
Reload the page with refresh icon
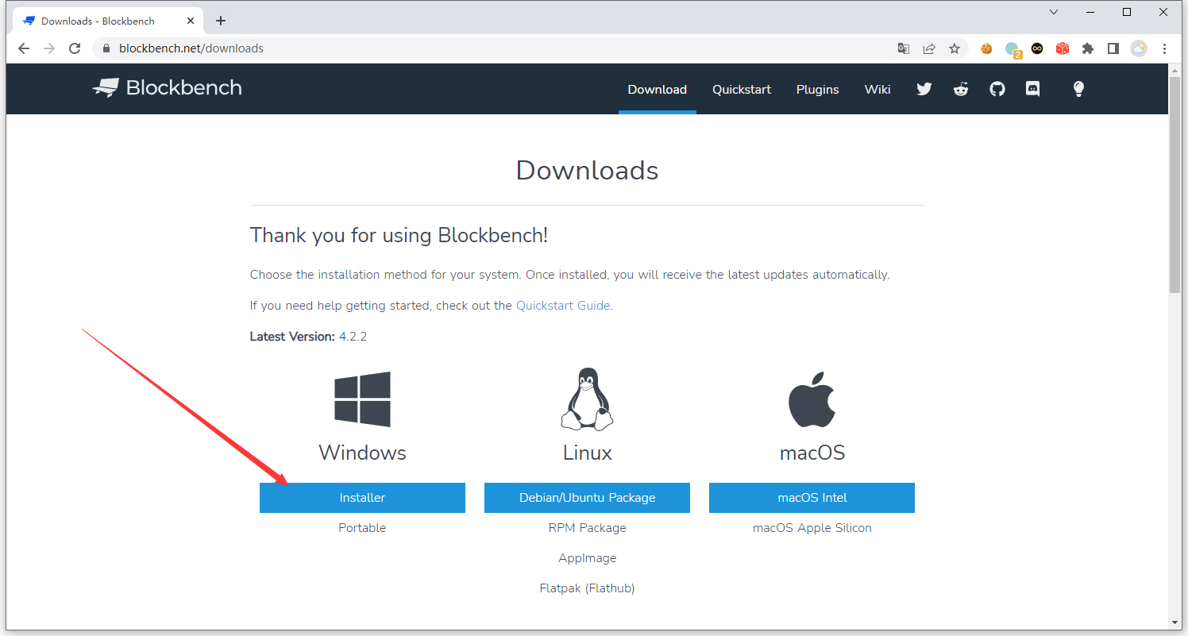(75, 48)
